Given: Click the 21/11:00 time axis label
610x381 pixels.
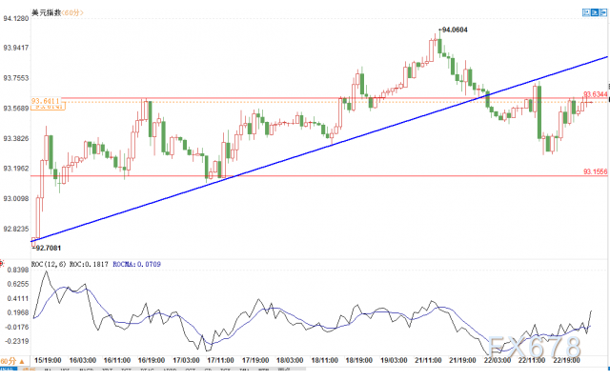Looking at the screenshot, I should (x=428, y=360).
